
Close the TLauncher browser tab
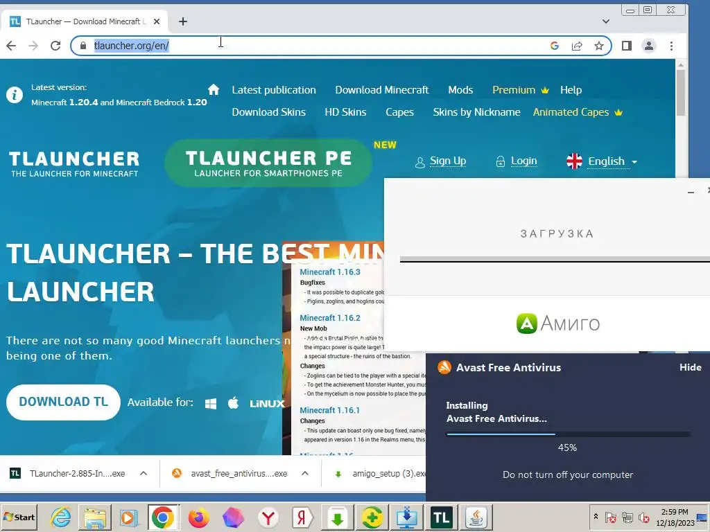pyautogui.click(x=157, y=21)
